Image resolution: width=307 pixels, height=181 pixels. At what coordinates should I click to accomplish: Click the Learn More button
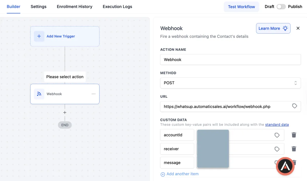273,28
